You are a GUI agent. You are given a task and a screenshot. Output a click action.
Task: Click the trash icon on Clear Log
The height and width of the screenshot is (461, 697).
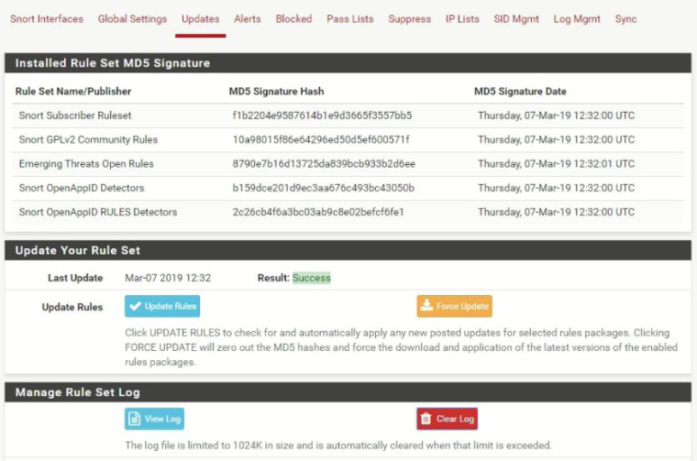(x=426, y=419)
